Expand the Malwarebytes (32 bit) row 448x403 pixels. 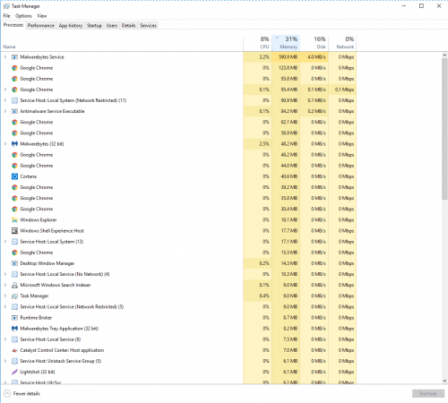[5, 144]
